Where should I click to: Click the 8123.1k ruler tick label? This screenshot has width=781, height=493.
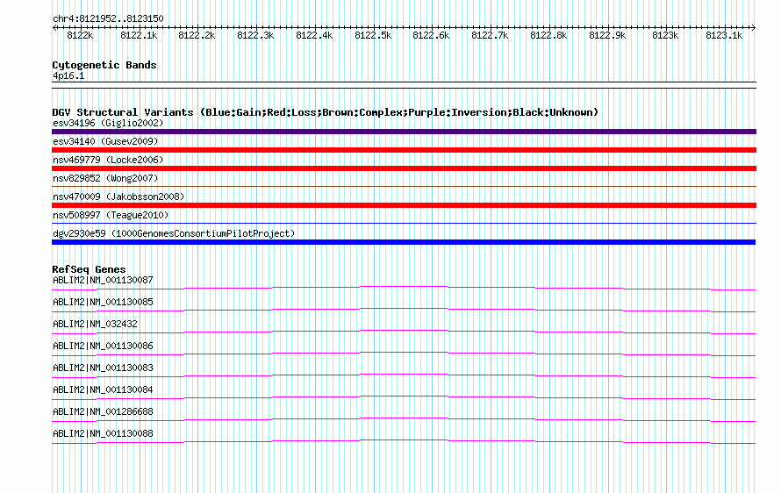click(724, 35)
